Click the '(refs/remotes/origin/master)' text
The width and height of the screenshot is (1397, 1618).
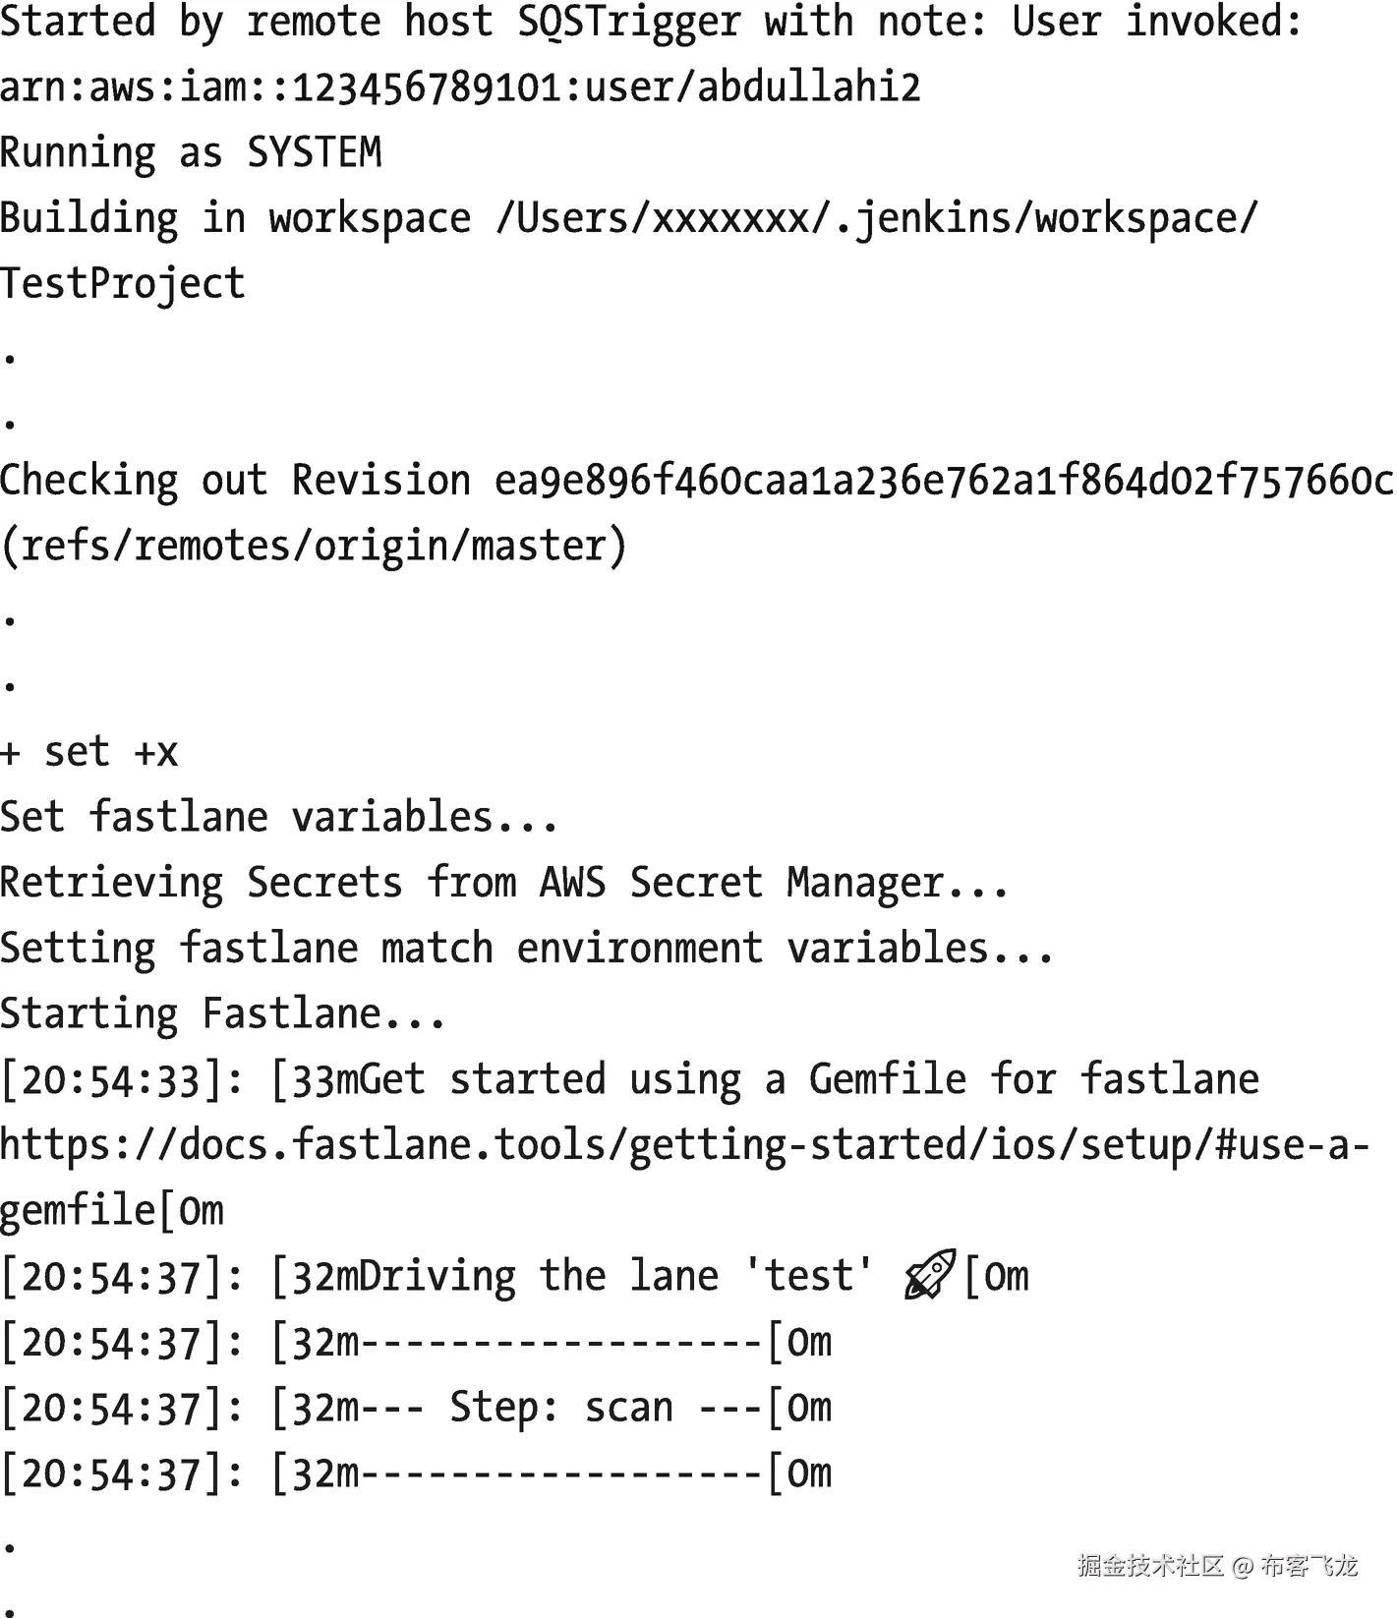(x=314, y=546)
